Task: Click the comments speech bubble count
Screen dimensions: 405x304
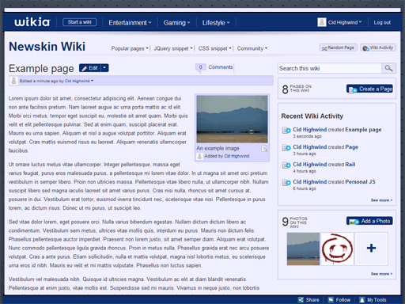Action: click(x=200, y=67)
